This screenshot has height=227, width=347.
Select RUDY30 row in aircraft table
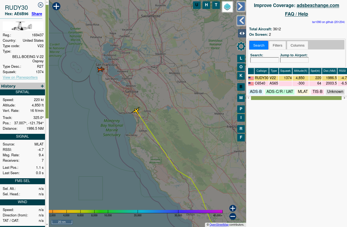297,78
